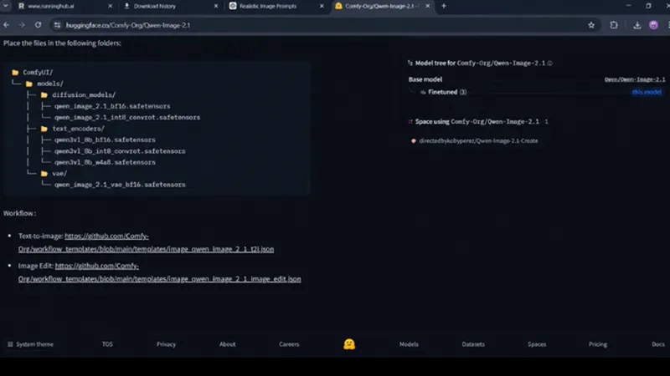Screen dimensions: 670x376
Task: Restore down the browser window
Action: coord(648,6)
